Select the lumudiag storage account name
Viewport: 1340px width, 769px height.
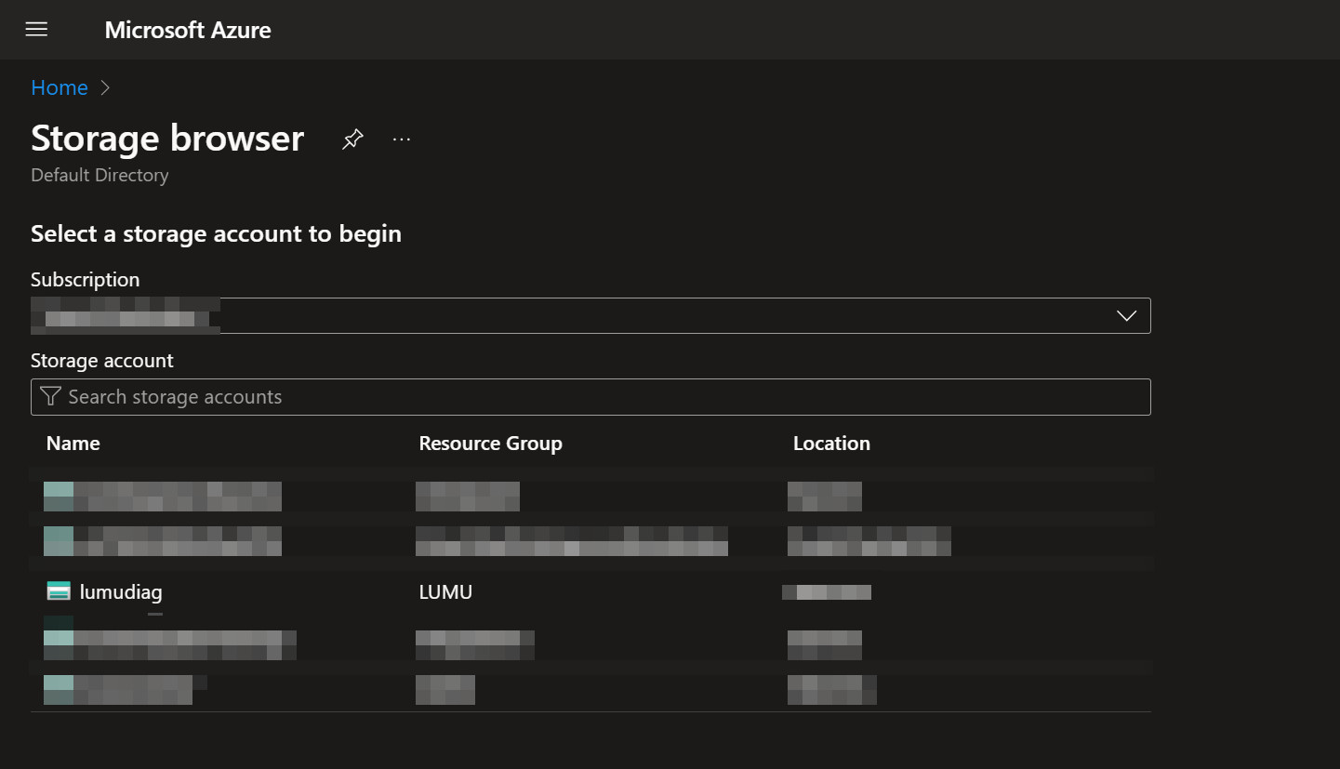pos(121,591)
